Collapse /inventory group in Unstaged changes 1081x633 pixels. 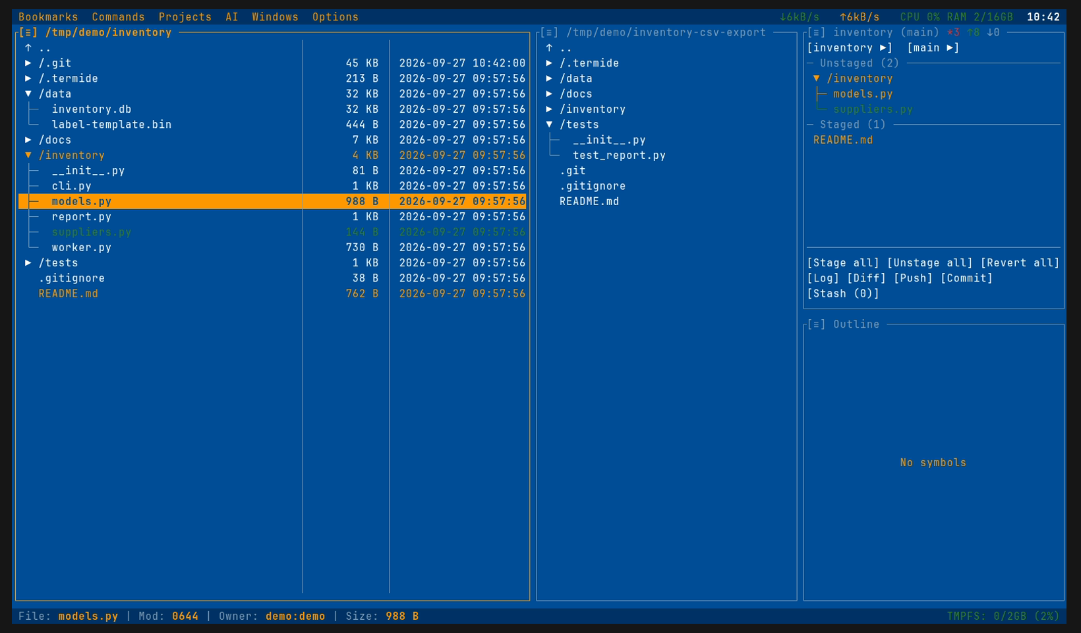pyautogui.click(x=817, y=78)
